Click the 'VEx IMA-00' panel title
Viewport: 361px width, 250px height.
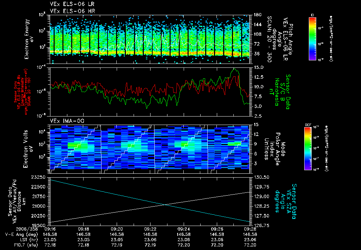pos(67,121)
